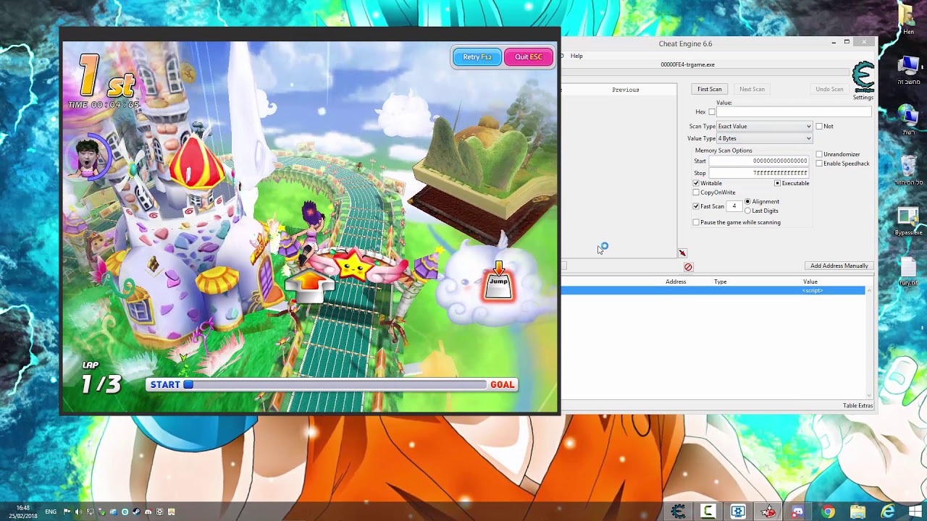927x521 pixels.
Task: Check Pause the game while scanning
Action: pos(696,222)
